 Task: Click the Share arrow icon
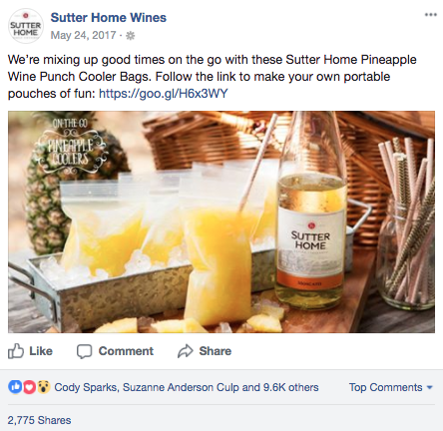[186, 351]
